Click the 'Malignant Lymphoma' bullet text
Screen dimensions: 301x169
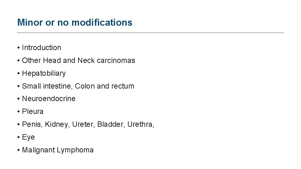(58, 150)
